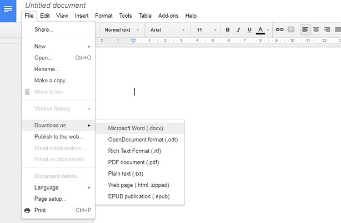Center align text
This screenshot has width=341, height=223.
tap(316, 29)
